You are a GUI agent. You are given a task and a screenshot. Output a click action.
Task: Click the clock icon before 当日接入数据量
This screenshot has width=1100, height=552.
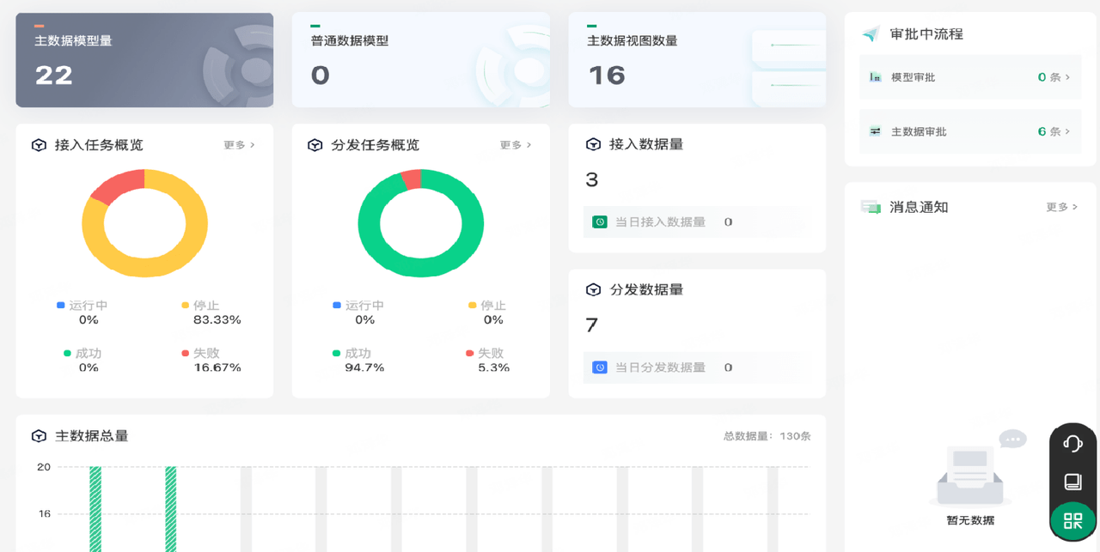click(599, 221)
